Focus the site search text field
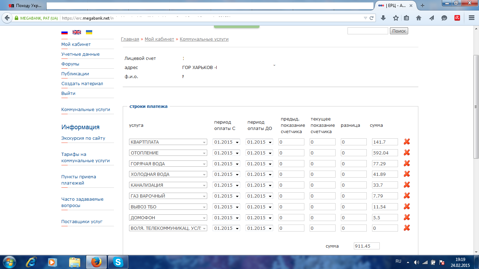This screenshot has height=269, width=479. pos(368,31)
